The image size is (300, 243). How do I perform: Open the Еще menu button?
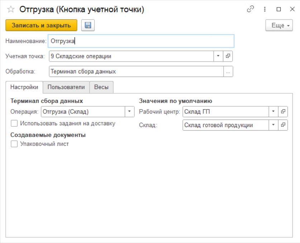click(x=279, y=25)
